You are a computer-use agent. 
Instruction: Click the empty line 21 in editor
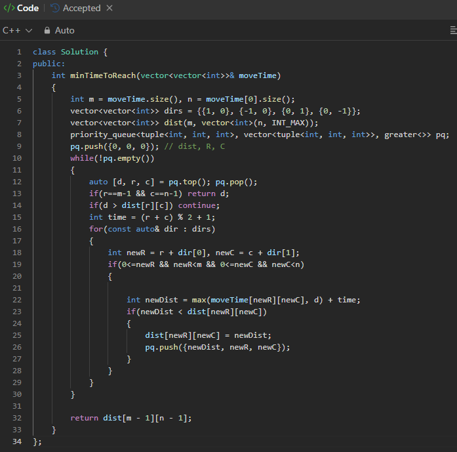pos(197,288)
